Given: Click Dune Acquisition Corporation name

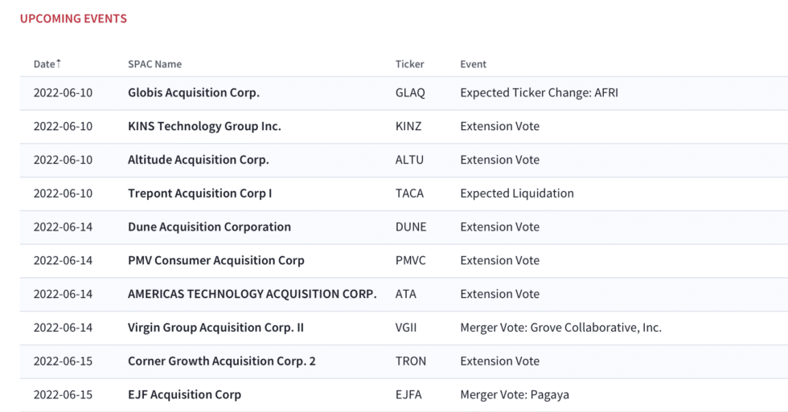Looking at the screenshot, I should [210, 226].
